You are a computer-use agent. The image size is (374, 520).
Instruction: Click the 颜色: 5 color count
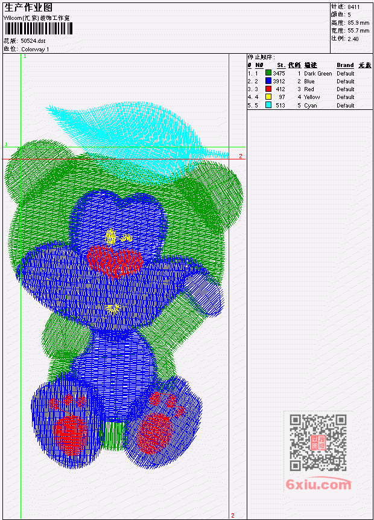(341, 14)
